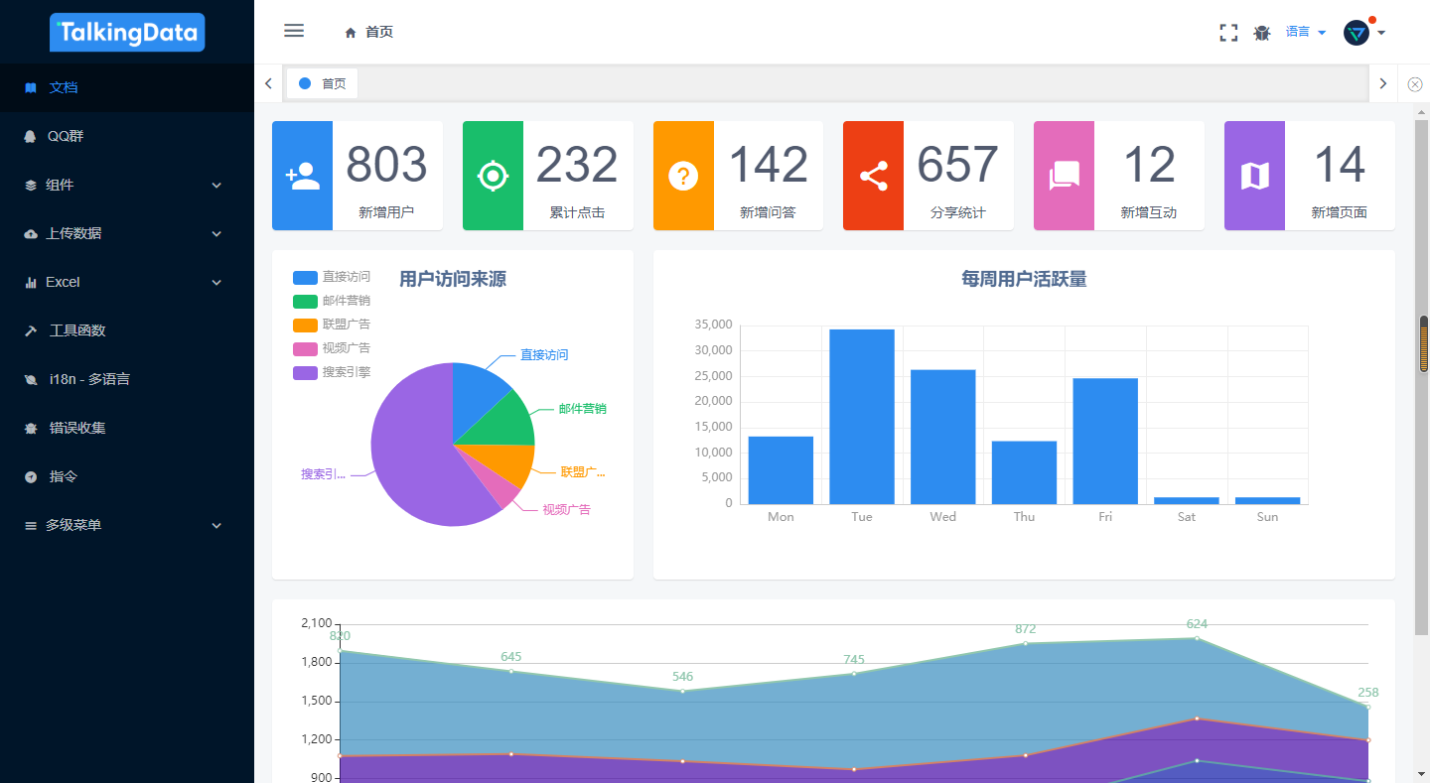Click the green target icon on 累计点击 card

(x=494, y=176)
